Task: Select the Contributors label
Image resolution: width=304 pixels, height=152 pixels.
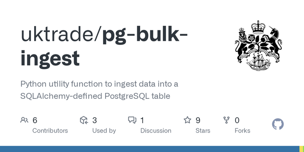Action: 50,130
